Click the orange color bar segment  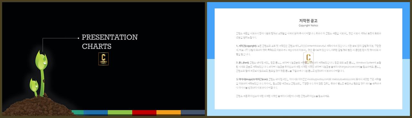(x=169, y=113)
